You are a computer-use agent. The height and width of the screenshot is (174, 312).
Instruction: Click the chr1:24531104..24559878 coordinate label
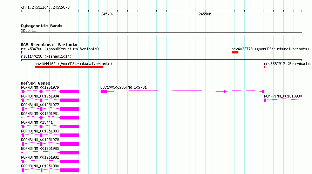click(x=45, y=8)
